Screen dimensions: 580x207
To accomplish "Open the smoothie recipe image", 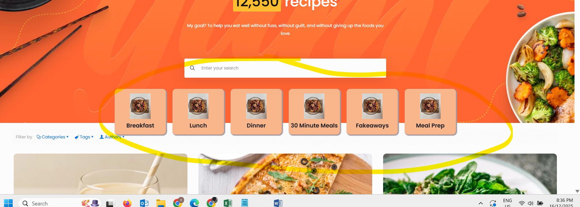I will [100, 174].
